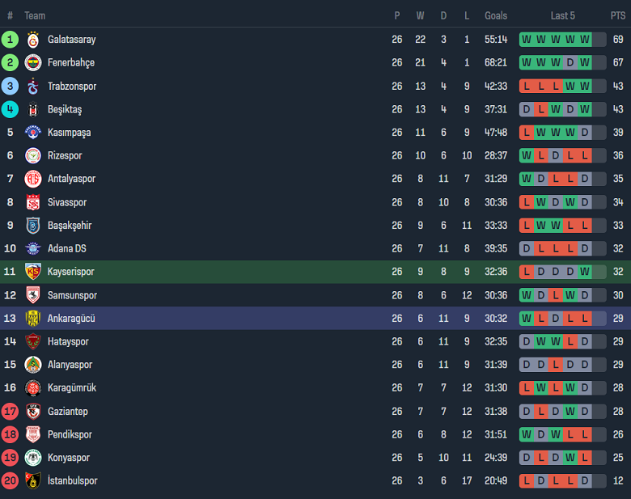Click the Rizespor club logo
Screen dimensions: 631x499
coord(33,156)
